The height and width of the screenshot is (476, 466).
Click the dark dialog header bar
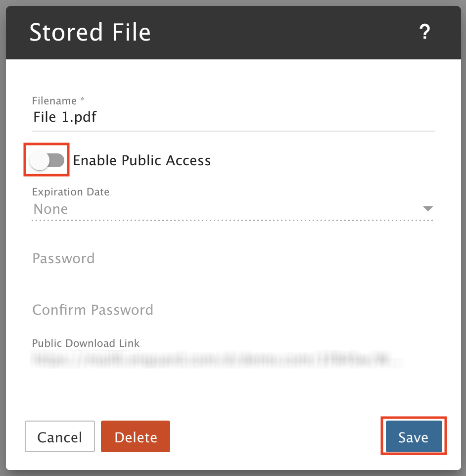233,32
